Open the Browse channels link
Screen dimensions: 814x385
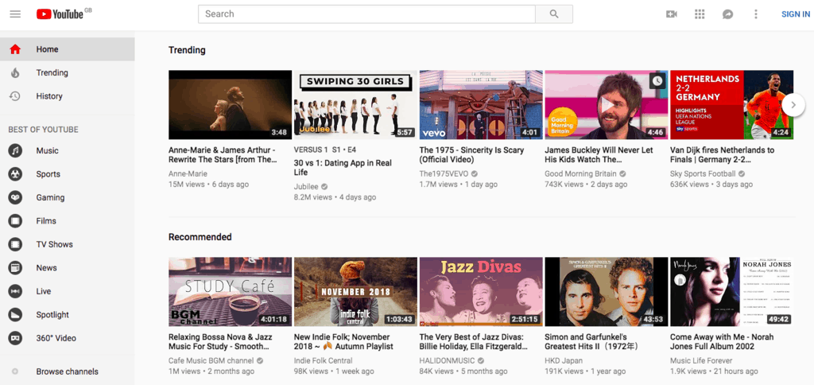click(67, 371)
